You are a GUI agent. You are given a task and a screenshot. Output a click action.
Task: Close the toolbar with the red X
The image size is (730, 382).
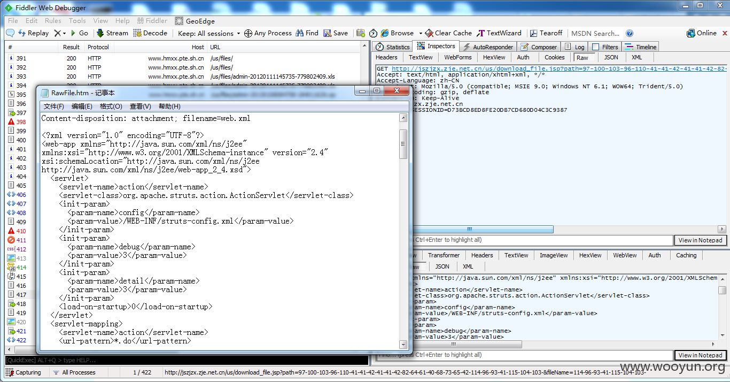[x=724, y=33]
